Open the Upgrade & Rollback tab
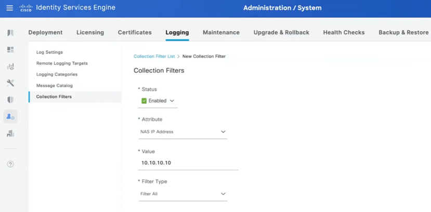This screenshot has width=431, height=212. tap(281, 32)
